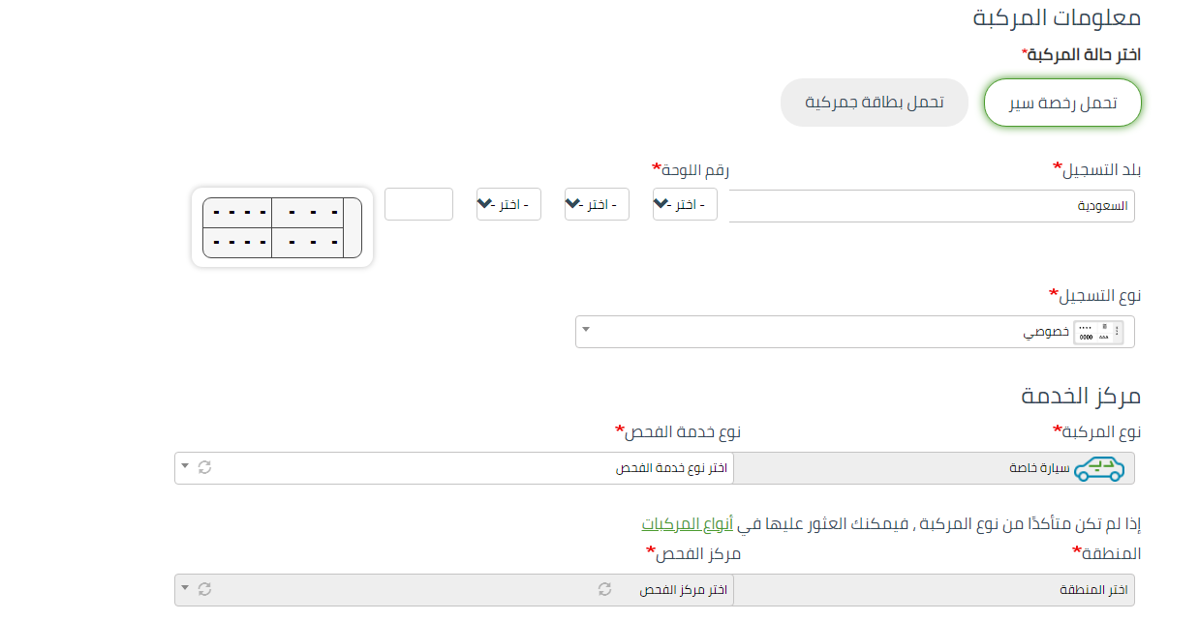Click refresh icon beside اختر مركز الفحص text
1199x621 pixels.
[x=604, y=589]
